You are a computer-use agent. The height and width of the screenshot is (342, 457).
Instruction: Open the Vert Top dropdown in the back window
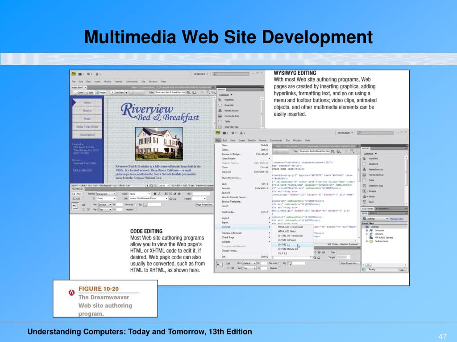[x=105, y=209]
